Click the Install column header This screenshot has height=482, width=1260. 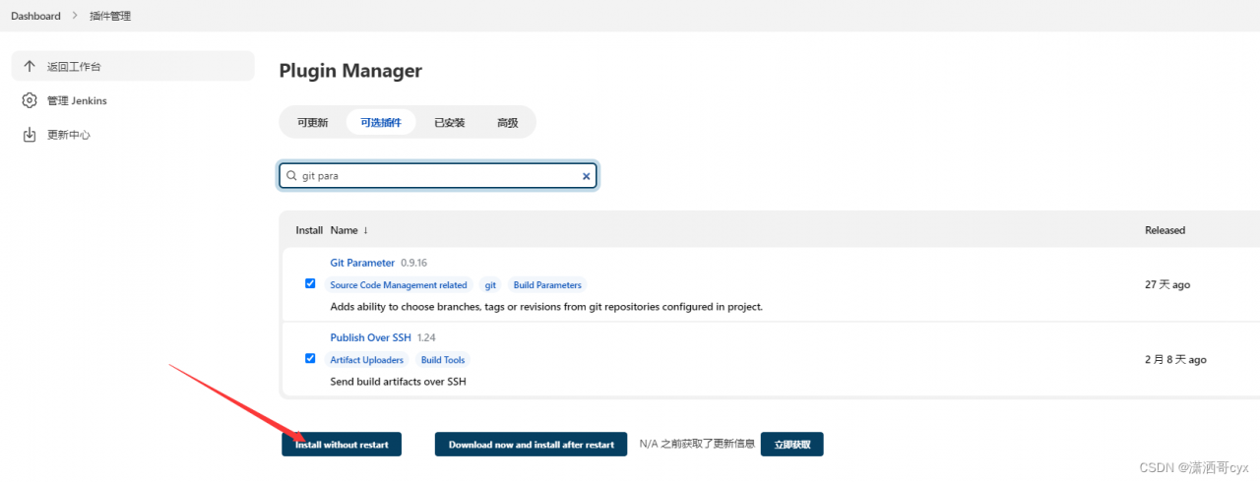point(309,230)
